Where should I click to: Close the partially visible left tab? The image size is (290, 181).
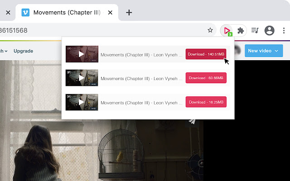8,13
